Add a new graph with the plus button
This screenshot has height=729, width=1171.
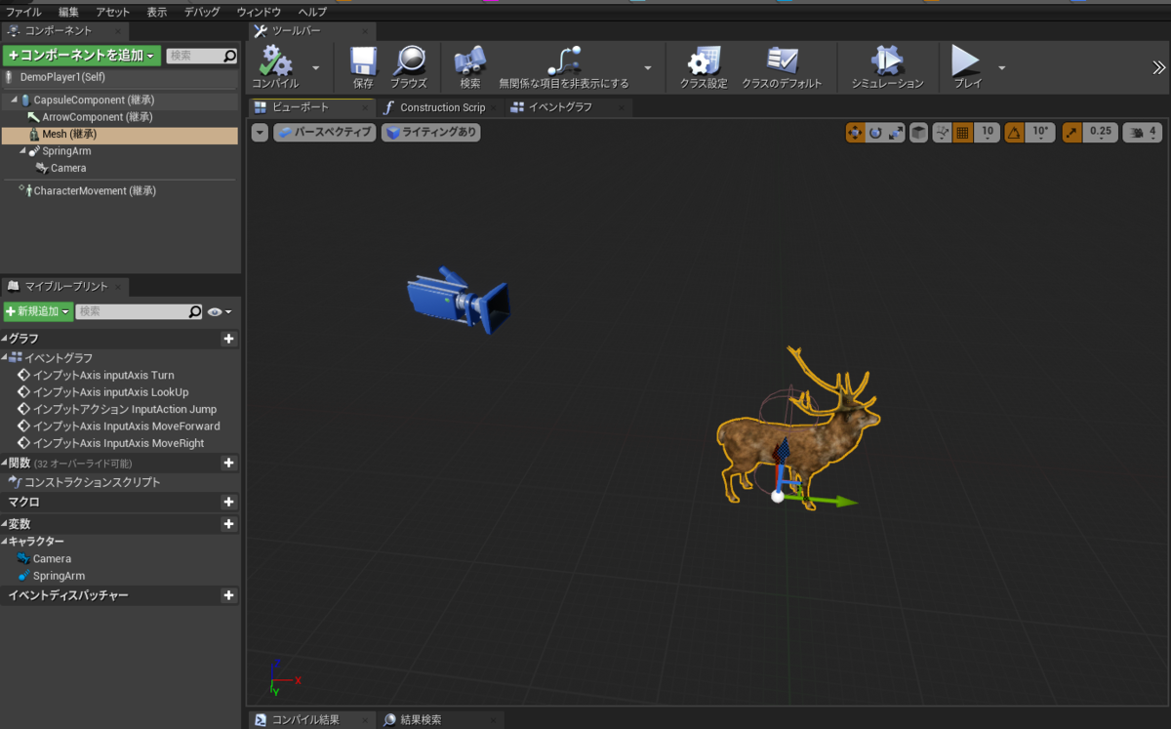(x=229, y=339)
